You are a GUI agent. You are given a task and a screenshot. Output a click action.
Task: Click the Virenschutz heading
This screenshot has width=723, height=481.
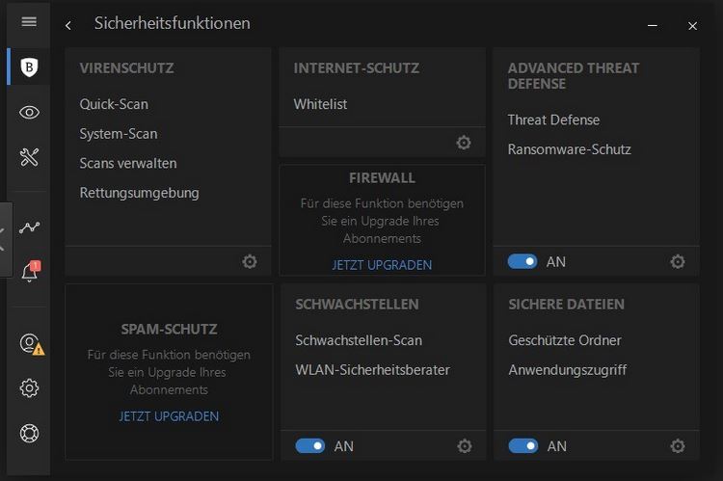click(x=127, y=68)
